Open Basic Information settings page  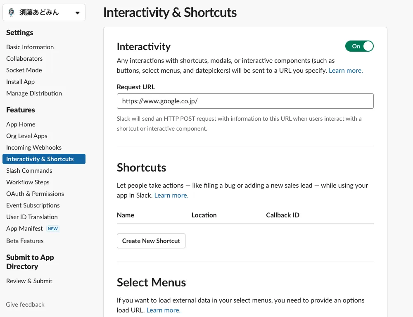[30, 47]
